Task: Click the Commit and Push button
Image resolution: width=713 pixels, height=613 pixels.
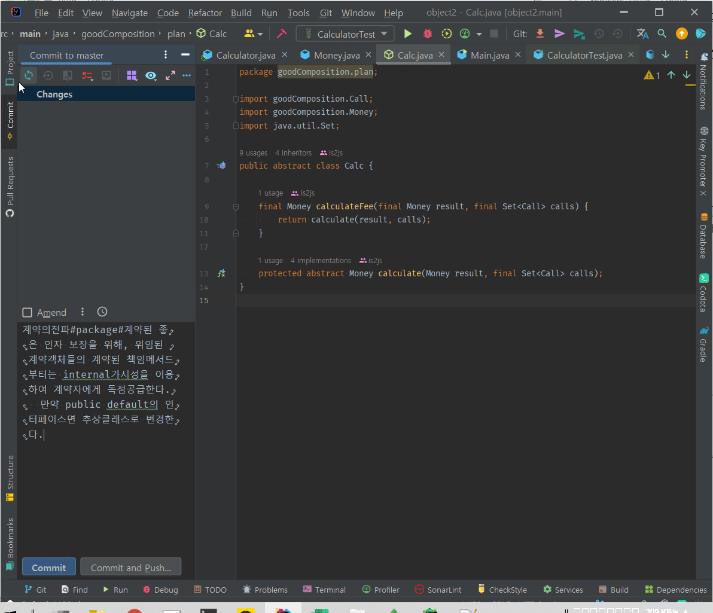Action: coord(130,568)
